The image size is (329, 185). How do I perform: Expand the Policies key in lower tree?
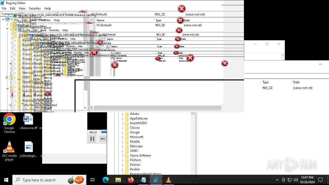tap(123, 165)
